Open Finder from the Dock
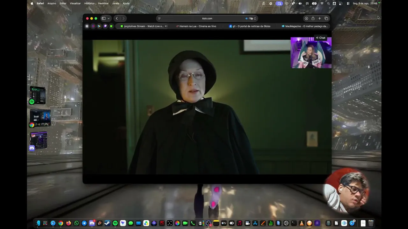This screenshot has height=229, width=408. [x=38, y=223]
